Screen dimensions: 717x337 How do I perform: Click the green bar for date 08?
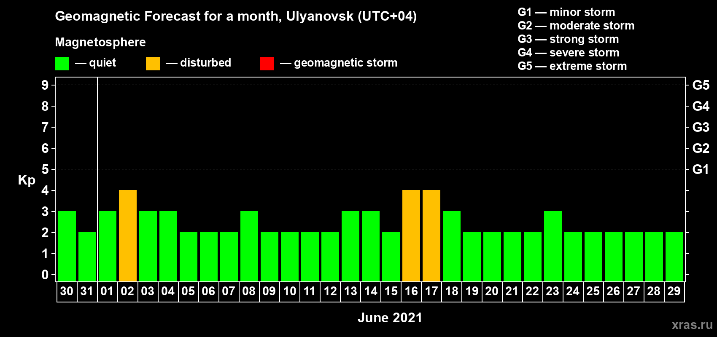249,246
